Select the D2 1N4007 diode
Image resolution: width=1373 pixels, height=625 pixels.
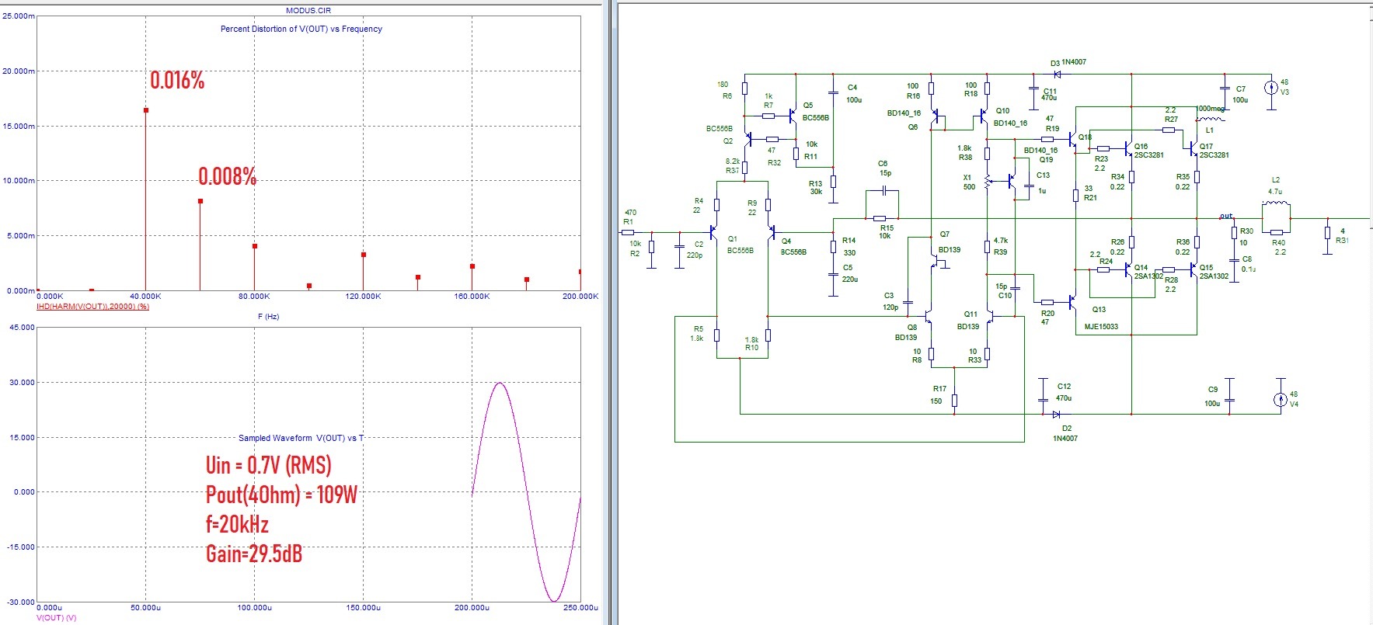click(1056, 414)
